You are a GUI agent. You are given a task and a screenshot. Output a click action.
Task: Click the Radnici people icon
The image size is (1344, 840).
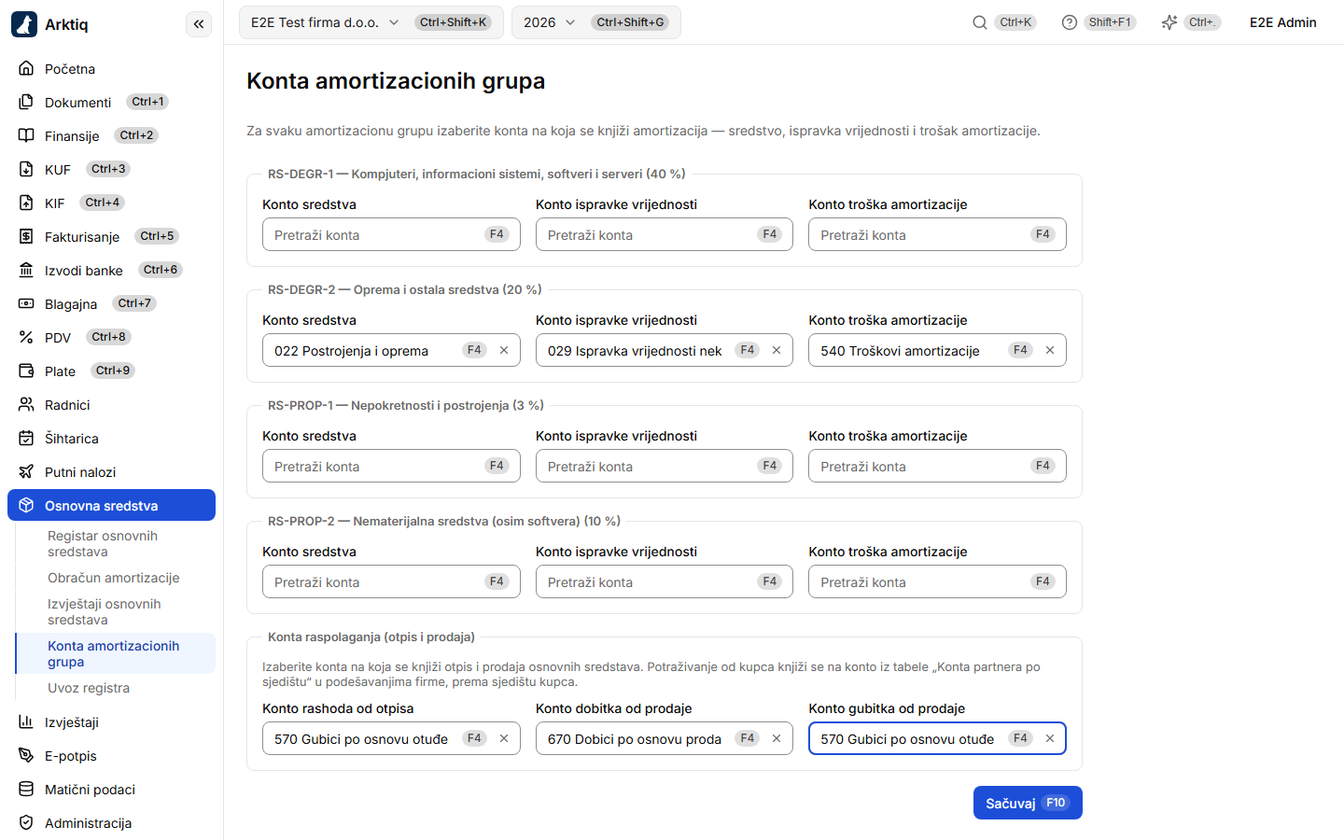tap(26, 404)
